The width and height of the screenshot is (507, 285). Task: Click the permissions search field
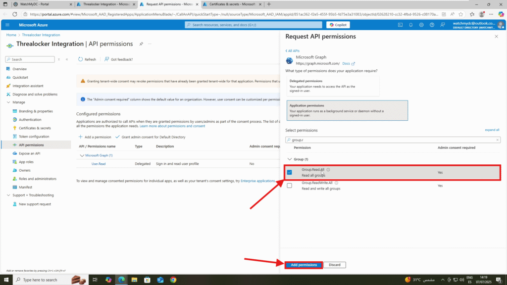click(393, 140)
